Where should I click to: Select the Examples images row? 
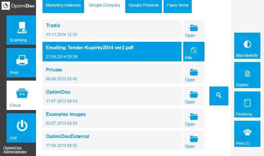tap(112, 118)
